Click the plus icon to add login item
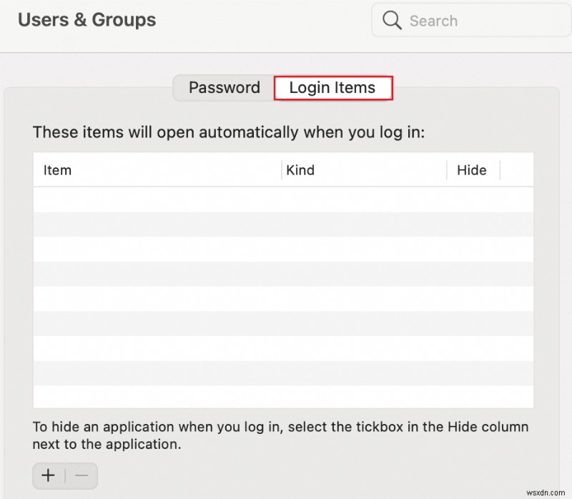This screenshot has width=572, height=499. pos(48,475)
